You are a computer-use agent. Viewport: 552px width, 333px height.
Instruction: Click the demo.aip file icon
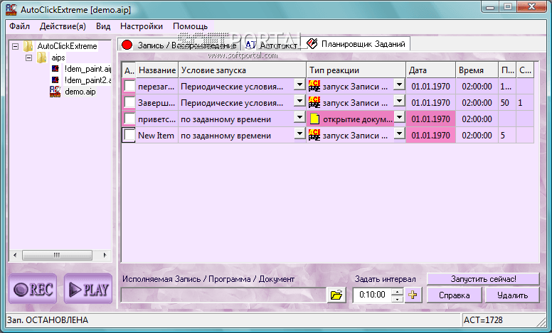(55, 92)
